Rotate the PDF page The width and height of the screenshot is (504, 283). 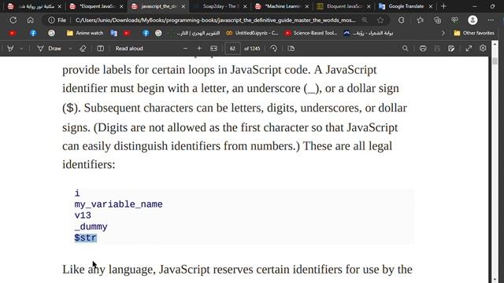click(273, 49)
